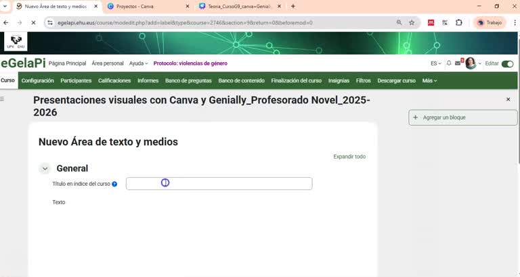Screen dimensions: 520x277
Task: Open the notifications bell
Action: tap(448, 64)
